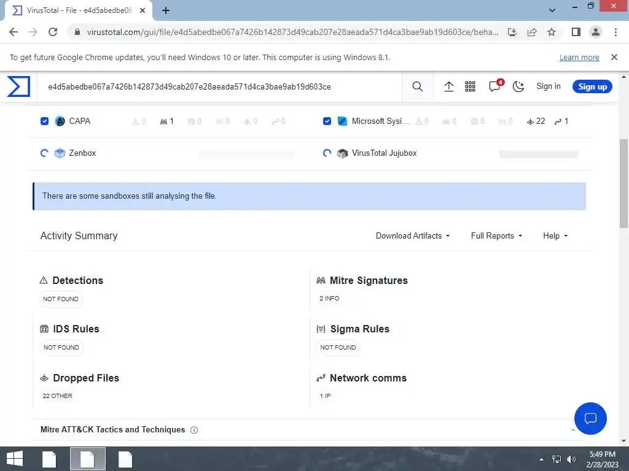Viewport: 629px width, 471px height.
Task: Collapse the Mitre ATT&CK Tactics section chevron
Action: click(573, 430)
